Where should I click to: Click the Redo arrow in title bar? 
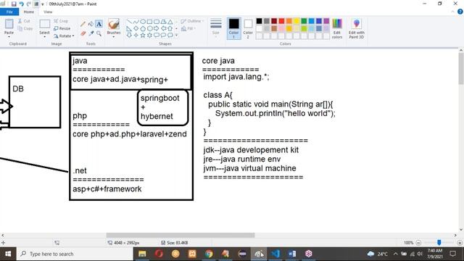[x=29, y=4]
